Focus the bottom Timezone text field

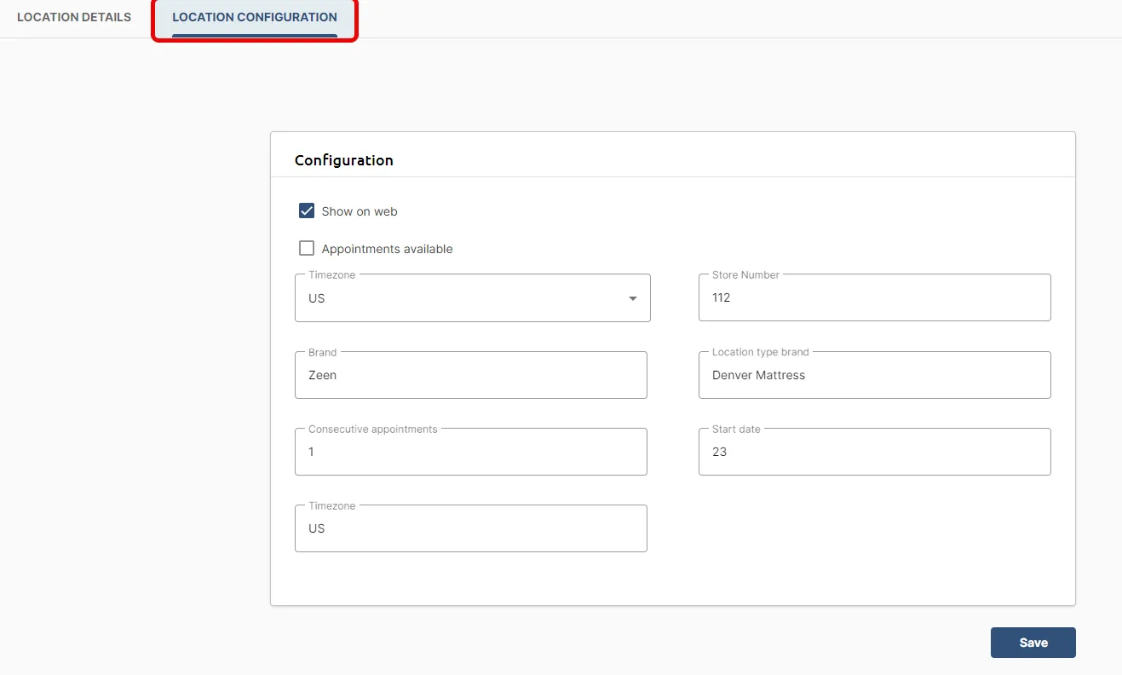pyautogui.click(x=470, y=528)
